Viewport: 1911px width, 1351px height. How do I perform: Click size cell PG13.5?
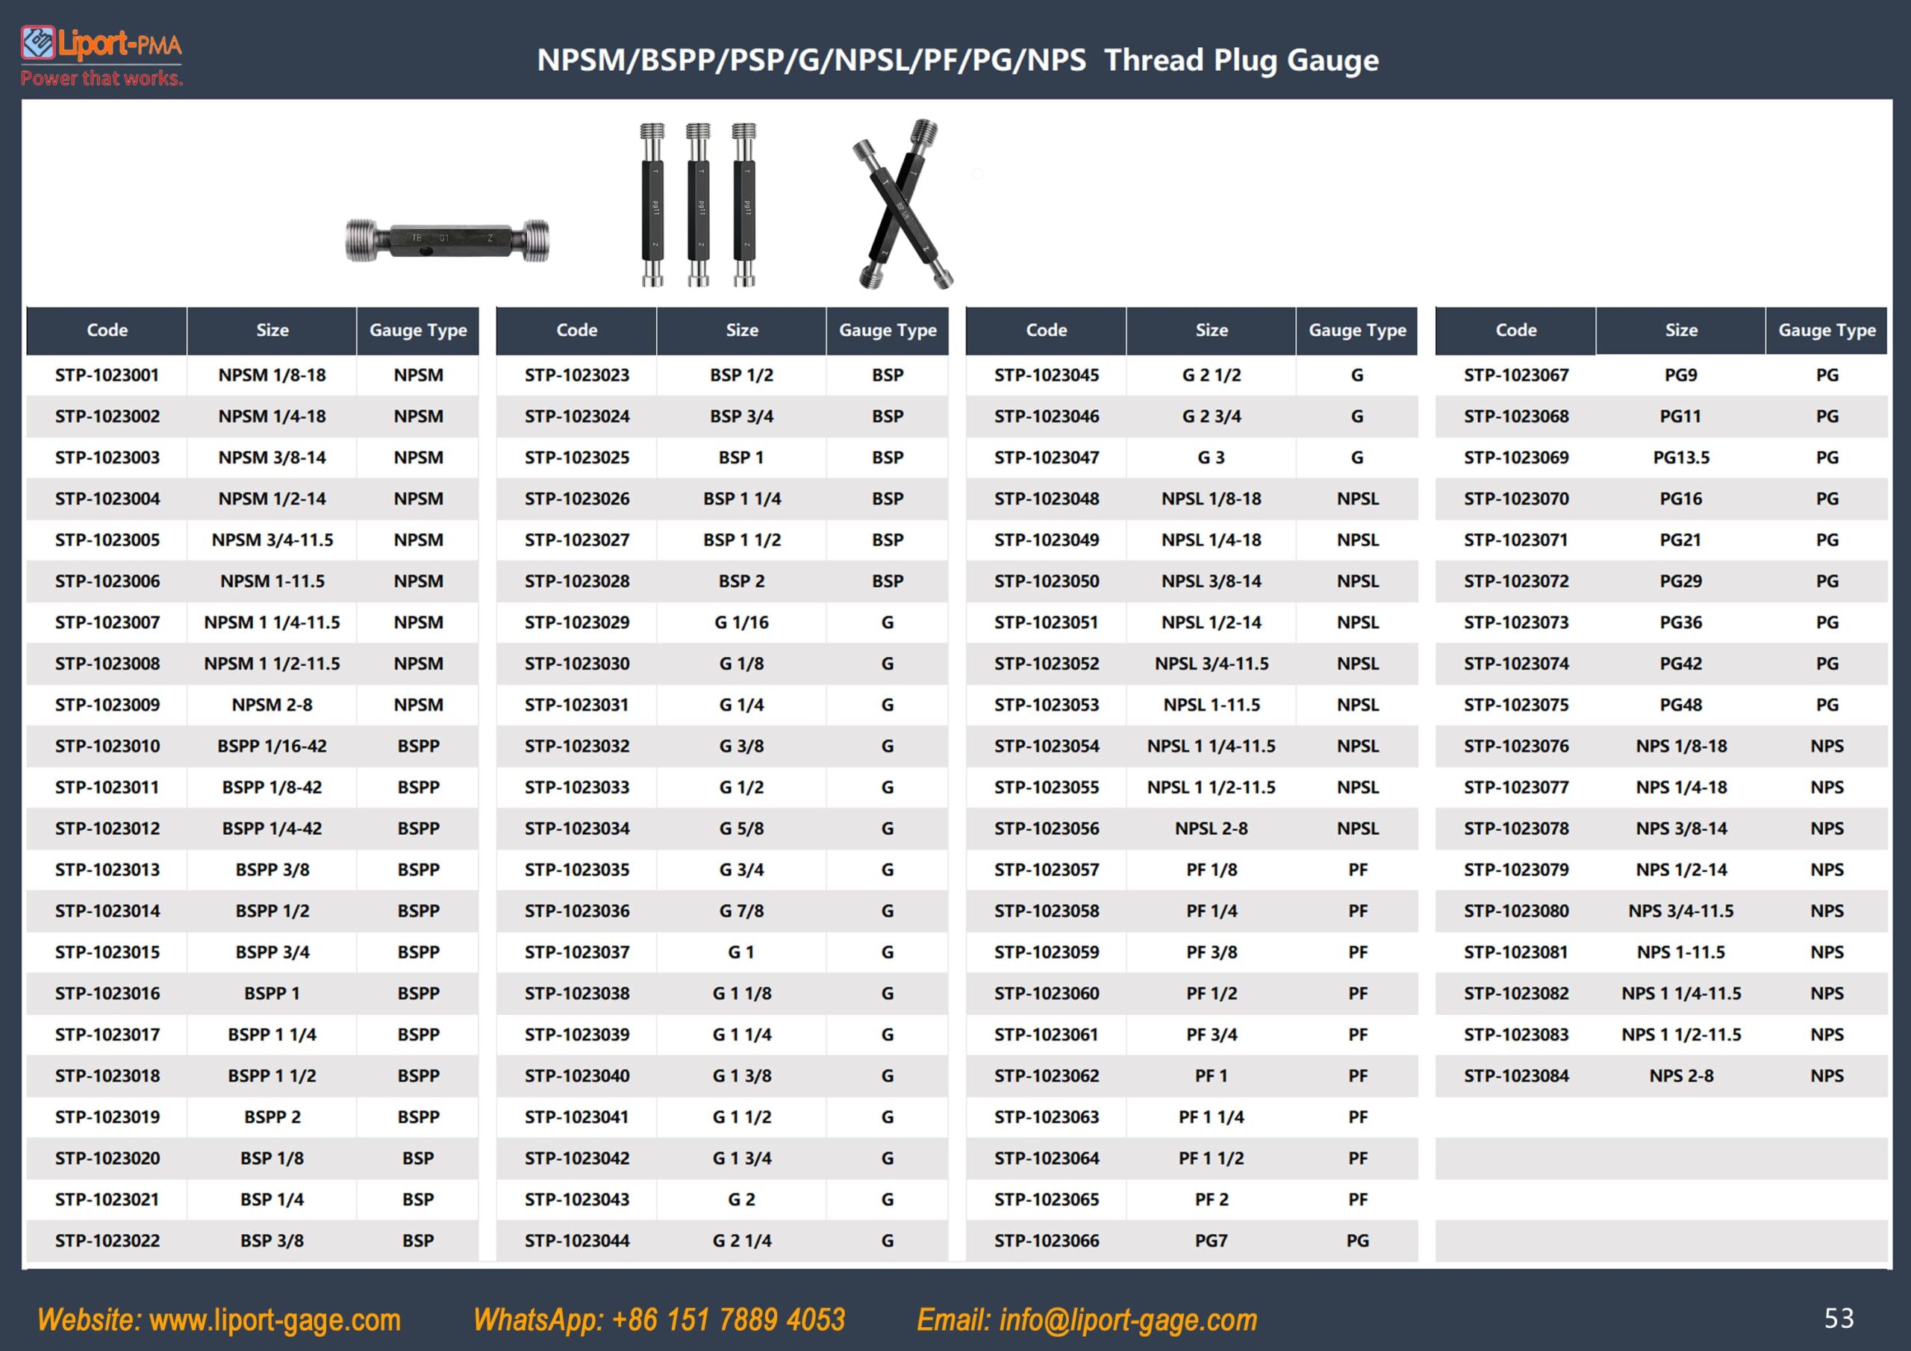pos(1681,458)
